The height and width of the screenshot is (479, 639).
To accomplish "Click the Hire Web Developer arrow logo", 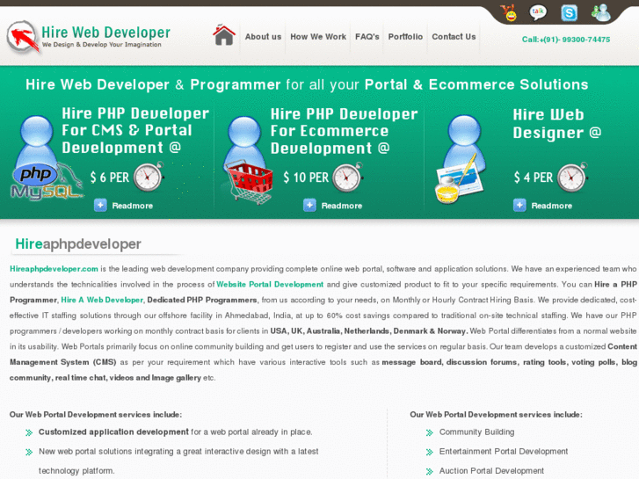I will pyautogui.click(x=23, y=37).
